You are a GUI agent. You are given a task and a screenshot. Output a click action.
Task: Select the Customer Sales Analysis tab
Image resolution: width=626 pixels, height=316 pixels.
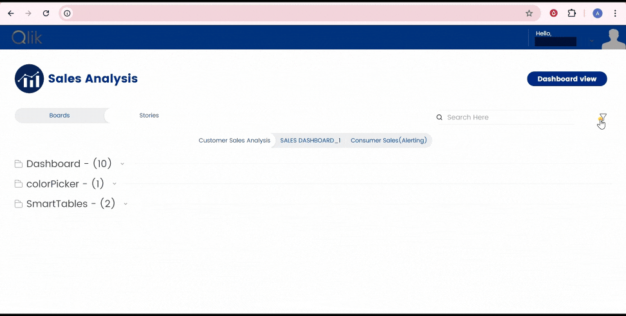click(x=234, y=141)
